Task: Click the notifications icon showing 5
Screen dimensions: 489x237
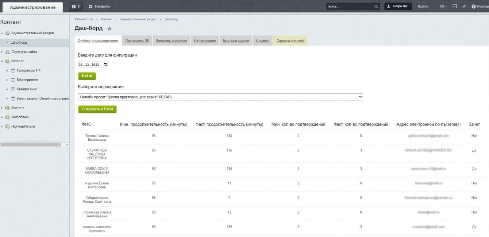Action: [x=75, y=7]
